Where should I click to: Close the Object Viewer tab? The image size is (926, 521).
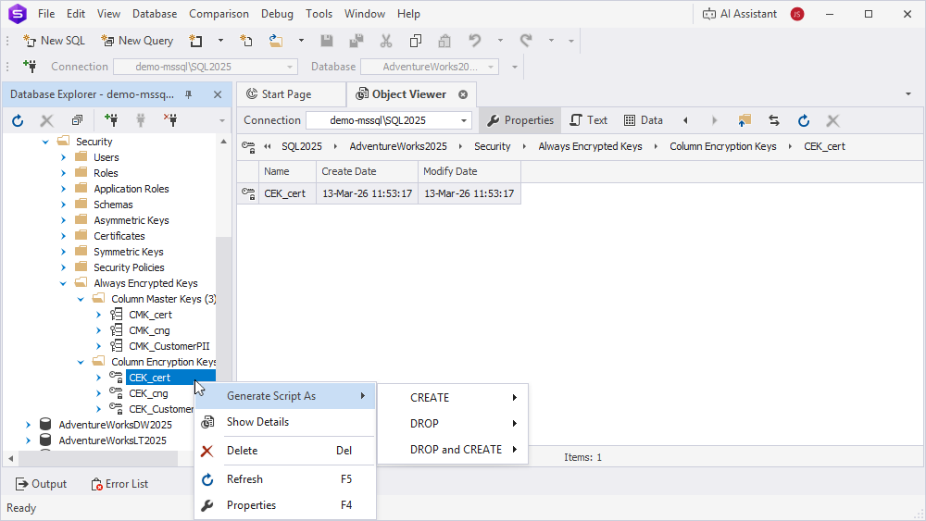click(463, 94)
